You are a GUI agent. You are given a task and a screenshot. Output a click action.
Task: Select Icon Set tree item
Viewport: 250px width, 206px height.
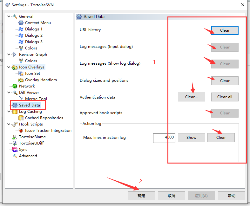32,74
